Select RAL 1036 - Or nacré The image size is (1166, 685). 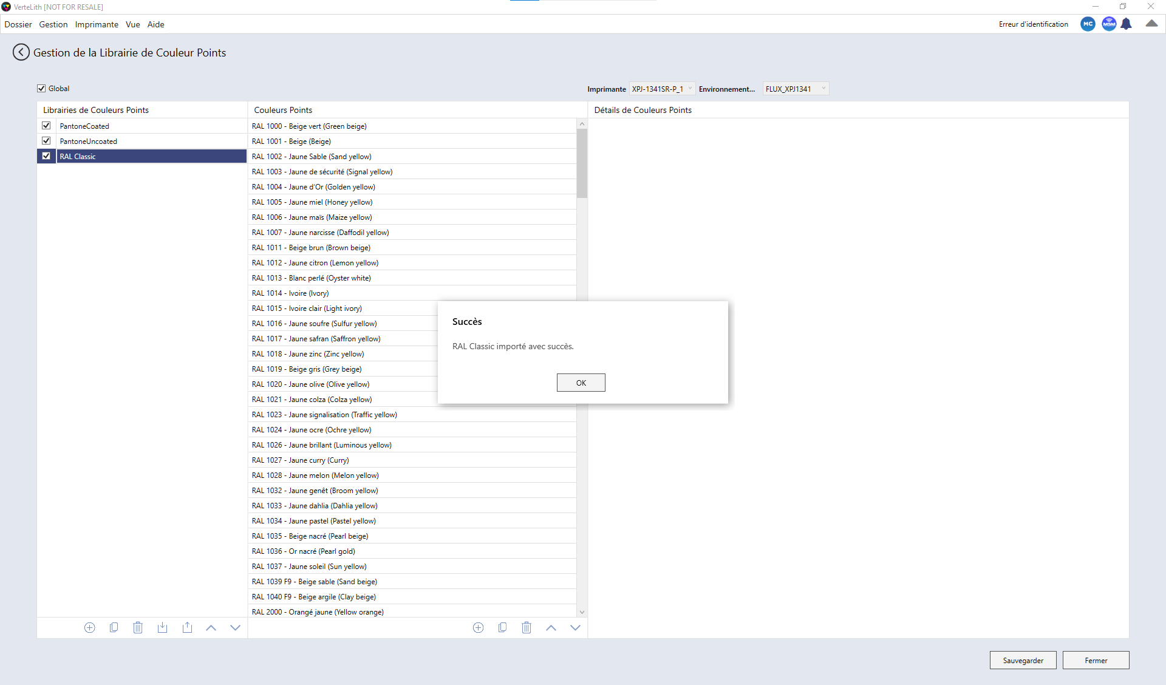click(412, 551)
